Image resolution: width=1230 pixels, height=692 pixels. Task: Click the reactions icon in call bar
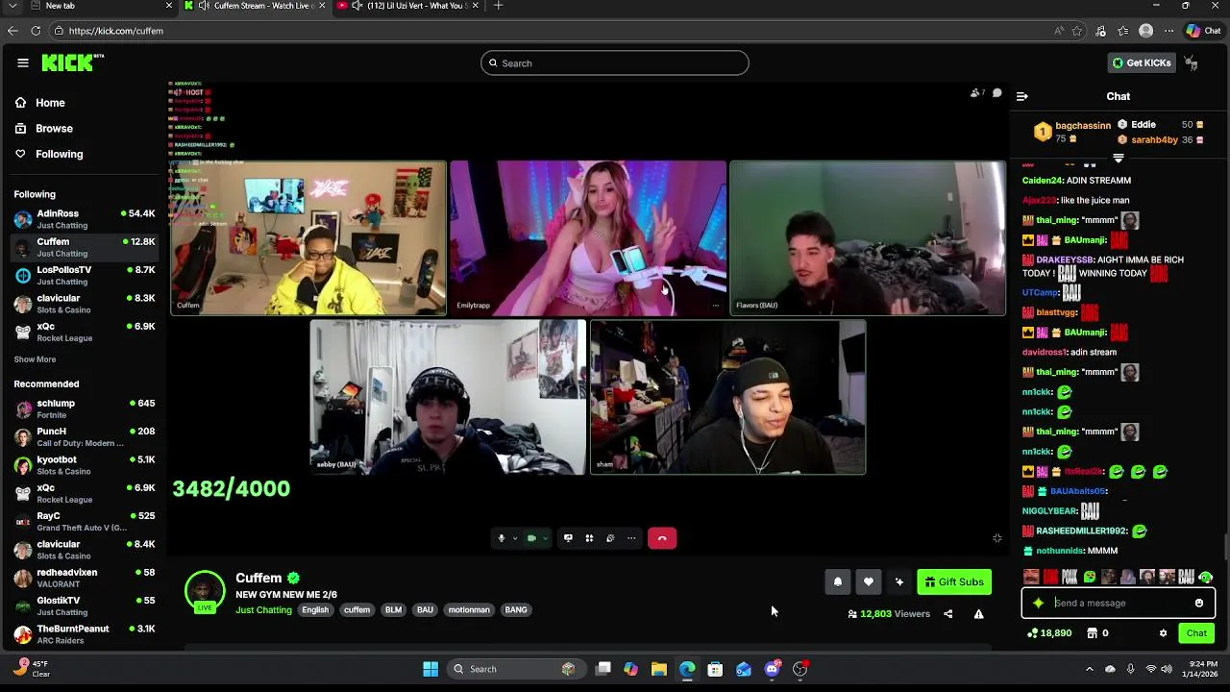pos(610,538)
